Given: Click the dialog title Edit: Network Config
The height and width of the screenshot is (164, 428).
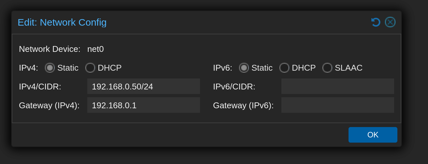Looking at the screenshot, I should (62, 22).
